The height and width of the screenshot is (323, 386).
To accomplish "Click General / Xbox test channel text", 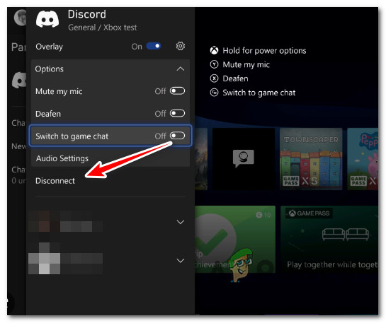I will click(103, 28).
